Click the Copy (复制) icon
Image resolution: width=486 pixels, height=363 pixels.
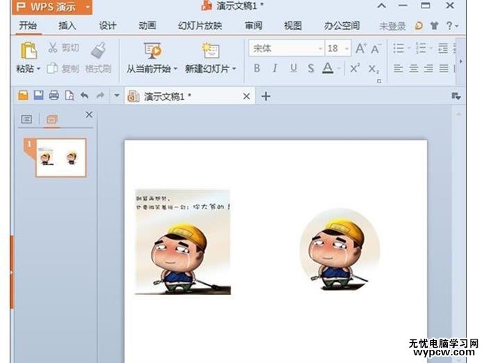pos(52,69)
